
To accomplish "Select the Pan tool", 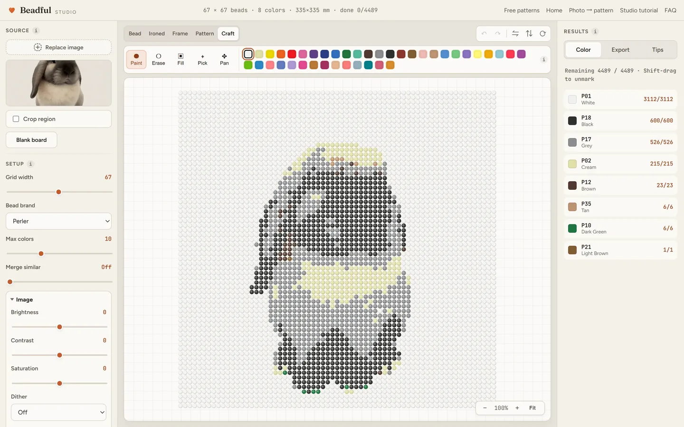I will 224,59.
